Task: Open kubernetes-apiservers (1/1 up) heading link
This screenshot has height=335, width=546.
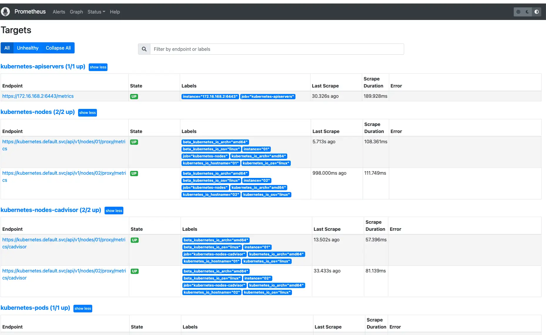Action: coord(43,67)
